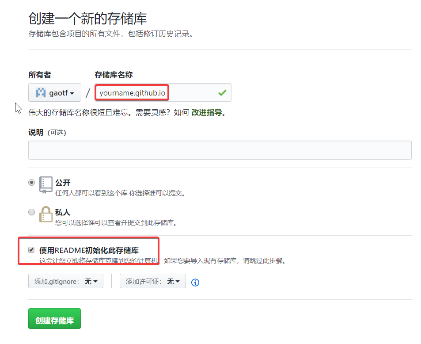Click the repository name input field

click(x=163, y=93)
